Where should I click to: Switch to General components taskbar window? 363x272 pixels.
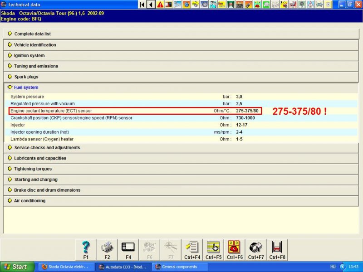[180, 267]
